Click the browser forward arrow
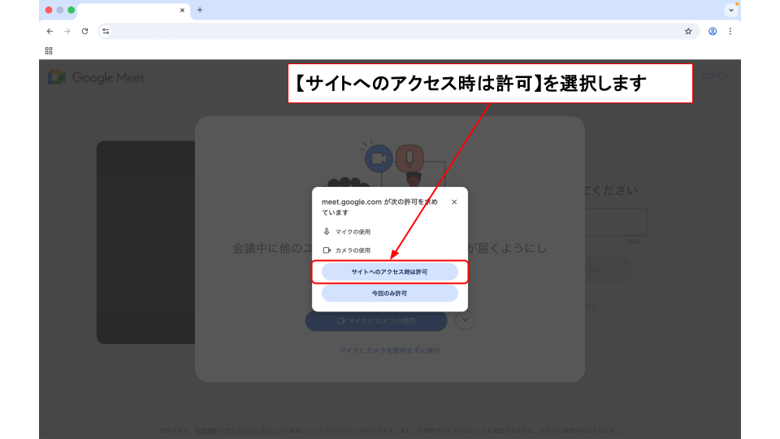 [x=67, y=31]
